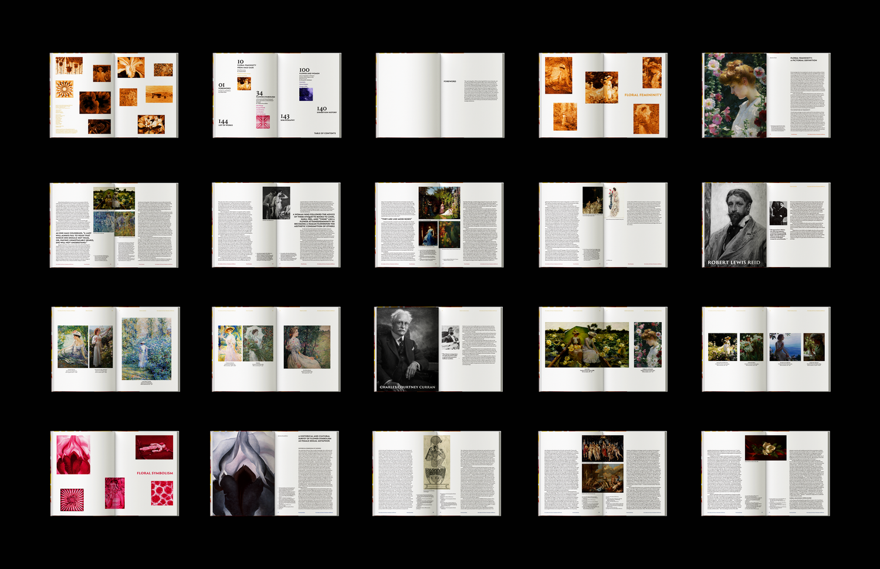Select the spread with large dark iris painting
This screenshot has width=880, height=569.
pyautogui.click(x=275, y=473)
